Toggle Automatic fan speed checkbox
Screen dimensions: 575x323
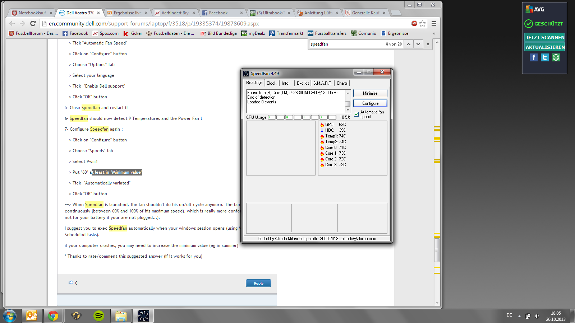pyautogui.click(x=356, y=114)
